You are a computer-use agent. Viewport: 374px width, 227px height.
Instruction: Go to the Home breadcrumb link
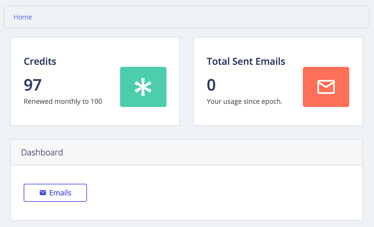coord(23,17)
